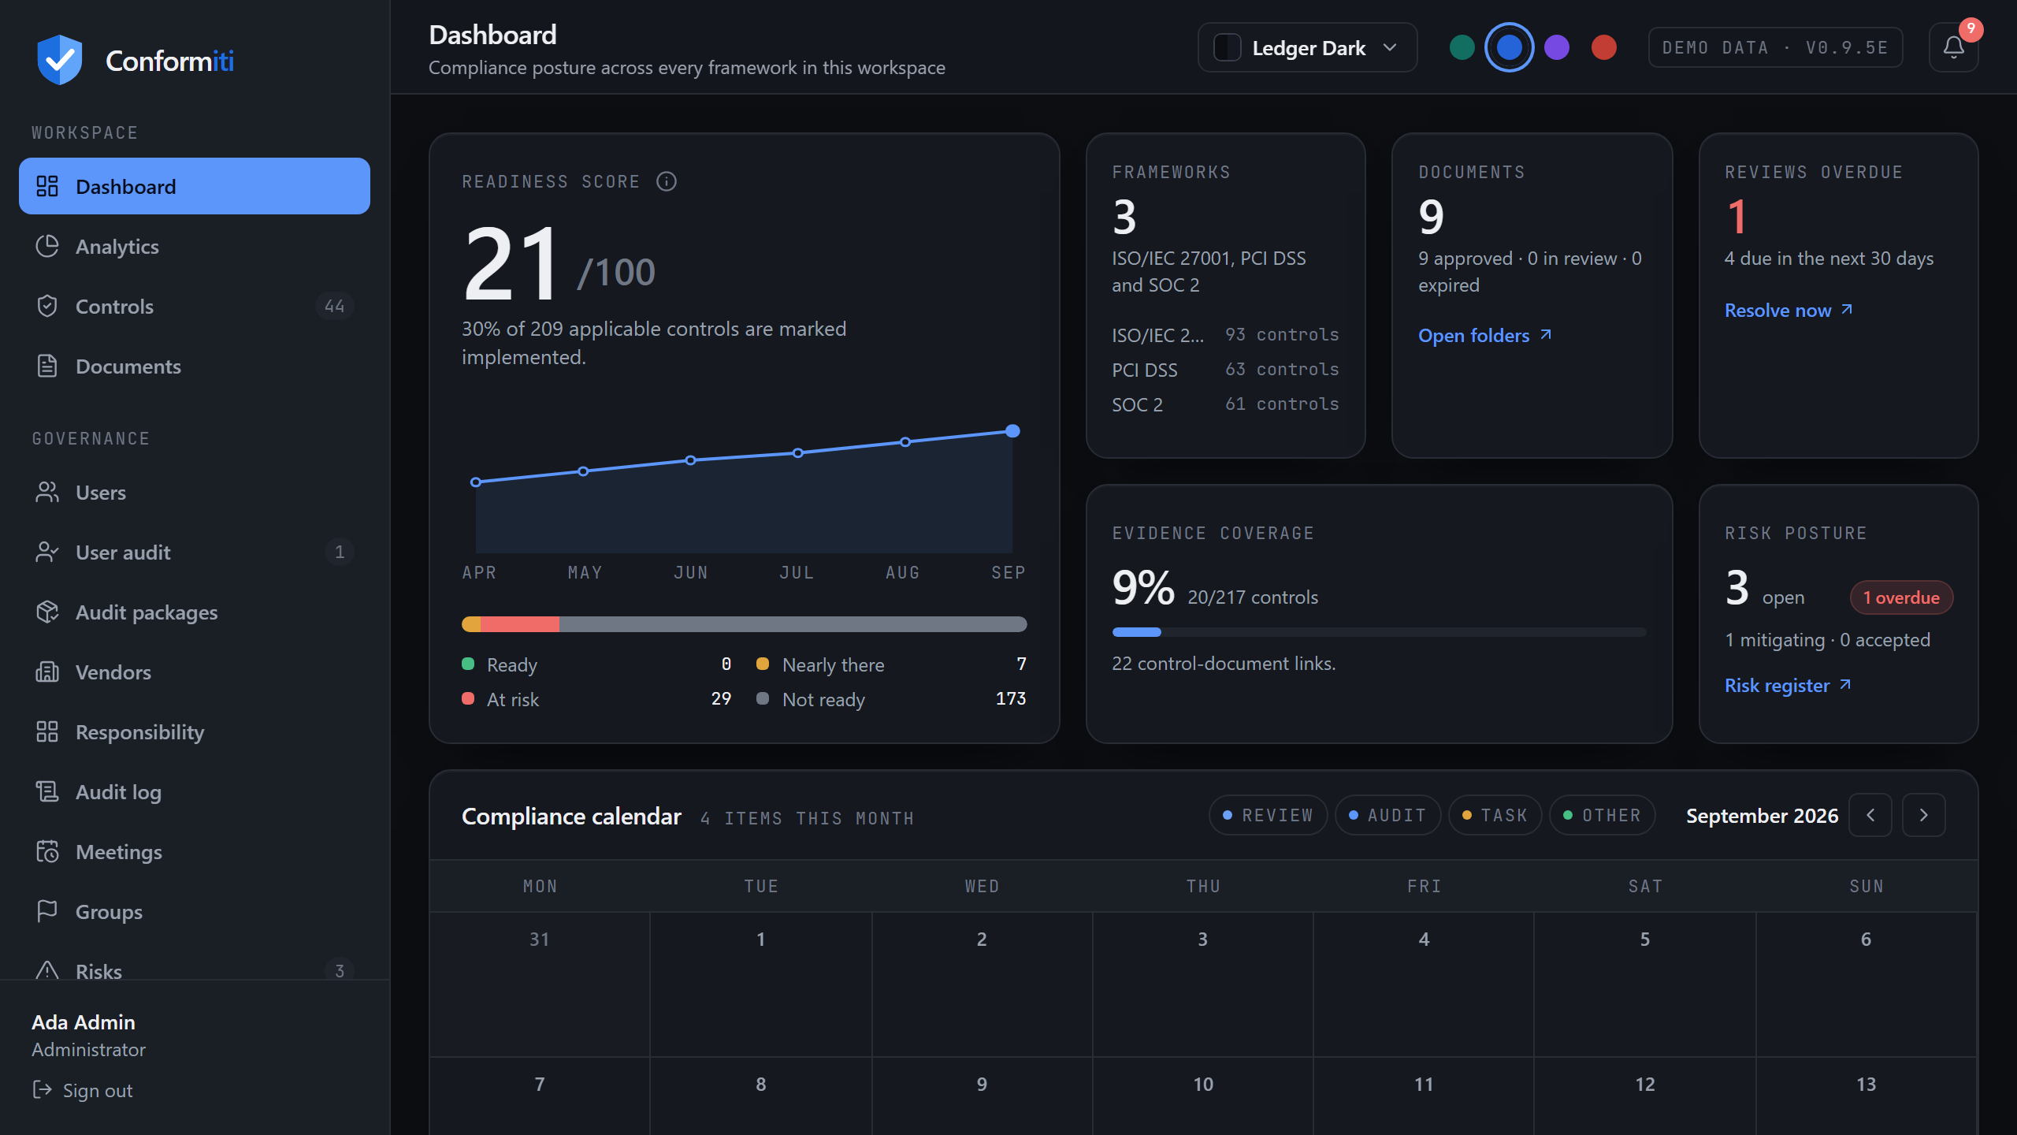Navigate to Controls
This screenshot has height=1135, width=2017.
tap(195, 306)
